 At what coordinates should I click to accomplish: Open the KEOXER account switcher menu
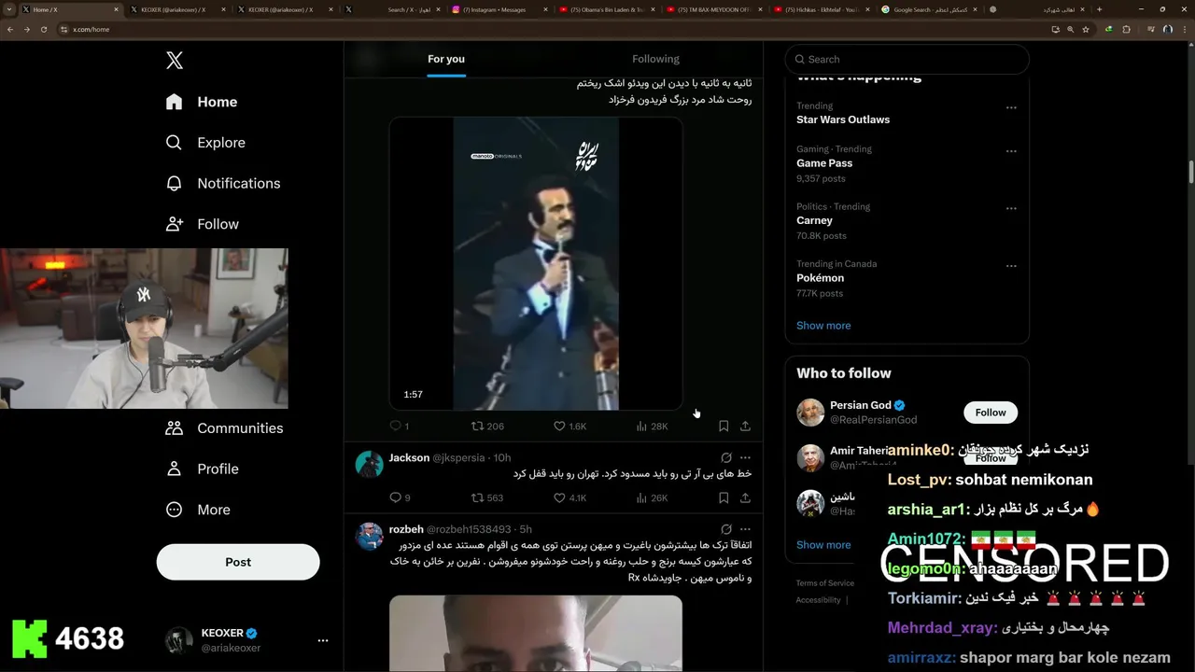(x=247, y=640)
